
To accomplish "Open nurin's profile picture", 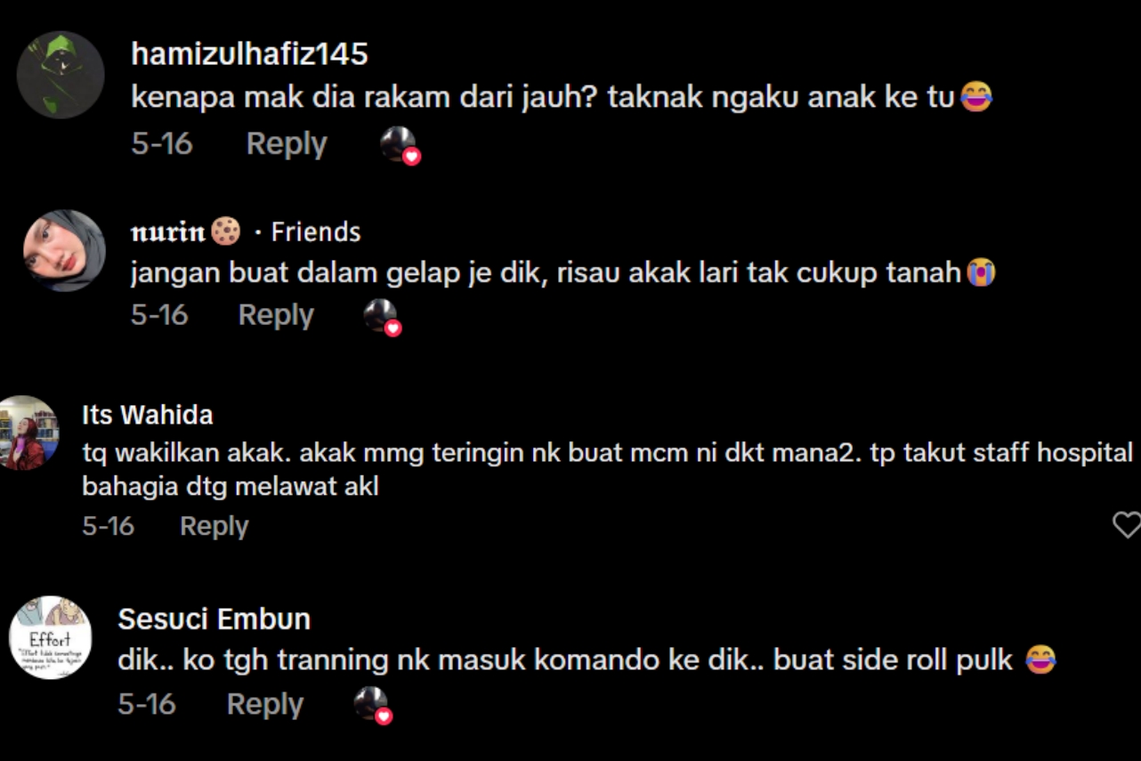I will coord(64,251).
